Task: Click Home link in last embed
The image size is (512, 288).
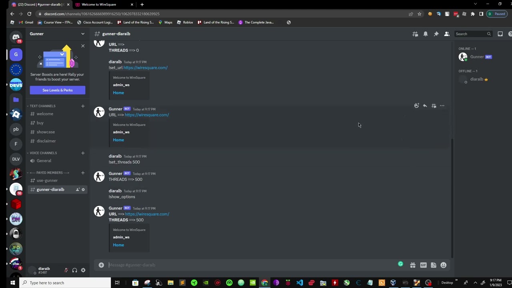Action: point(118,245)
